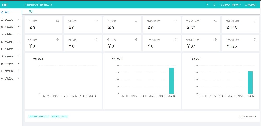Click the 2024-04 bar in 采购统计 chart
The image size is (261, 126).
(250, 83)
